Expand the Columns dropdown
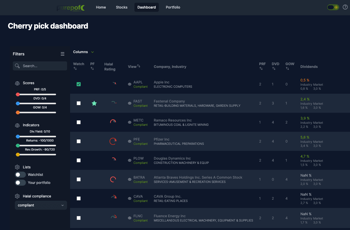350x230 pixels. click(x=83, y=52)
